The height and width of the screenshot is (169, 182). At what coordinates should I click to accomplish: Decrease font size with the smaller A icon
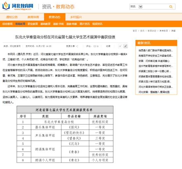coord(120,46)
